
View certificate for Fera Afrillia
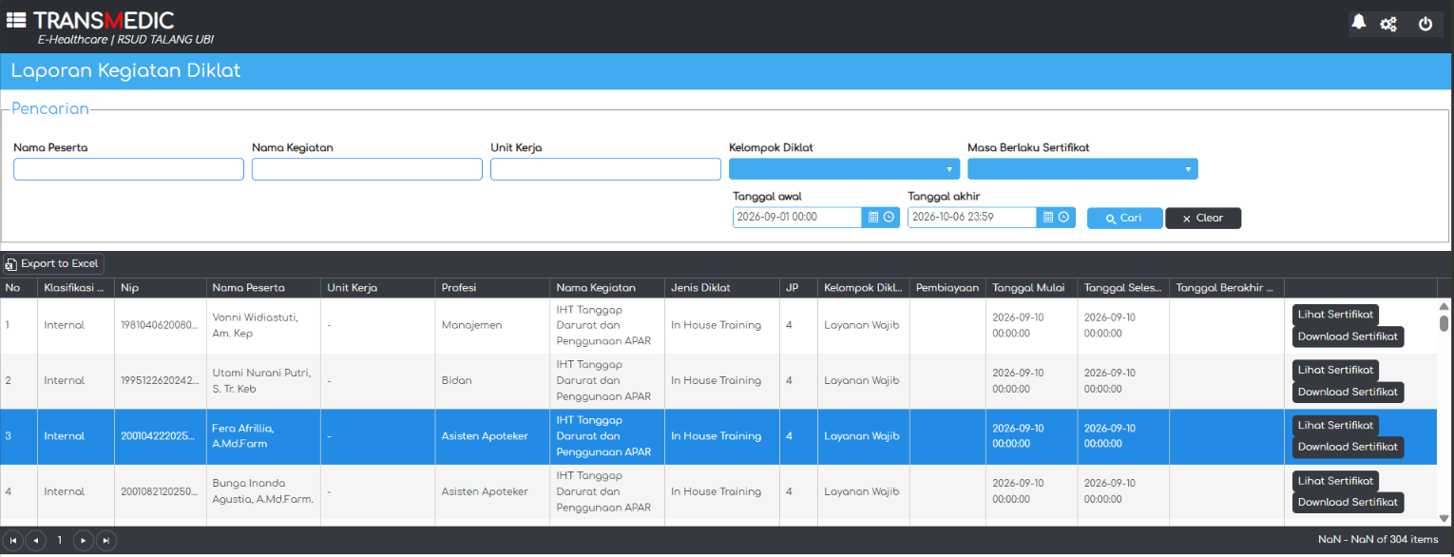click(1335, 425)
